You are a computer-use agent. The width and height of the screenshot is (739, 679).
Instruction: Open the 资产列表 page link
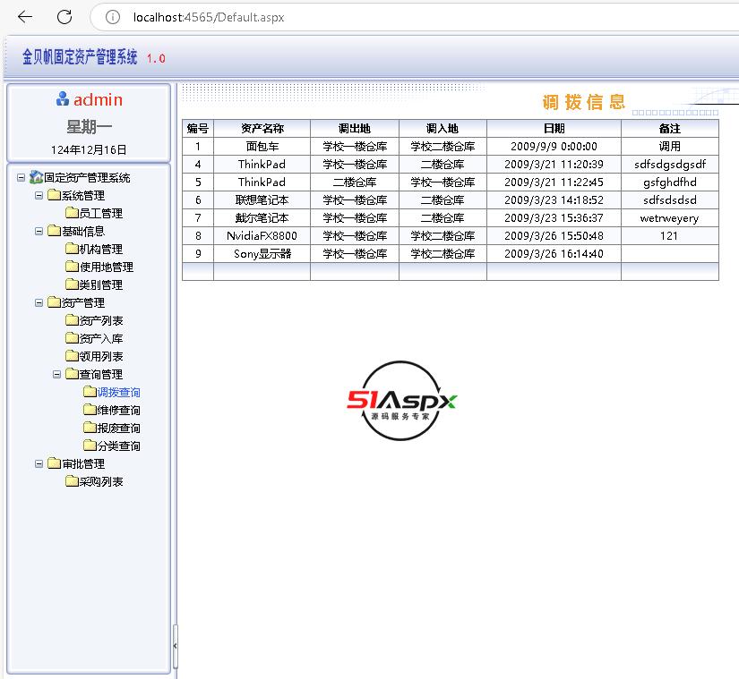101,321
